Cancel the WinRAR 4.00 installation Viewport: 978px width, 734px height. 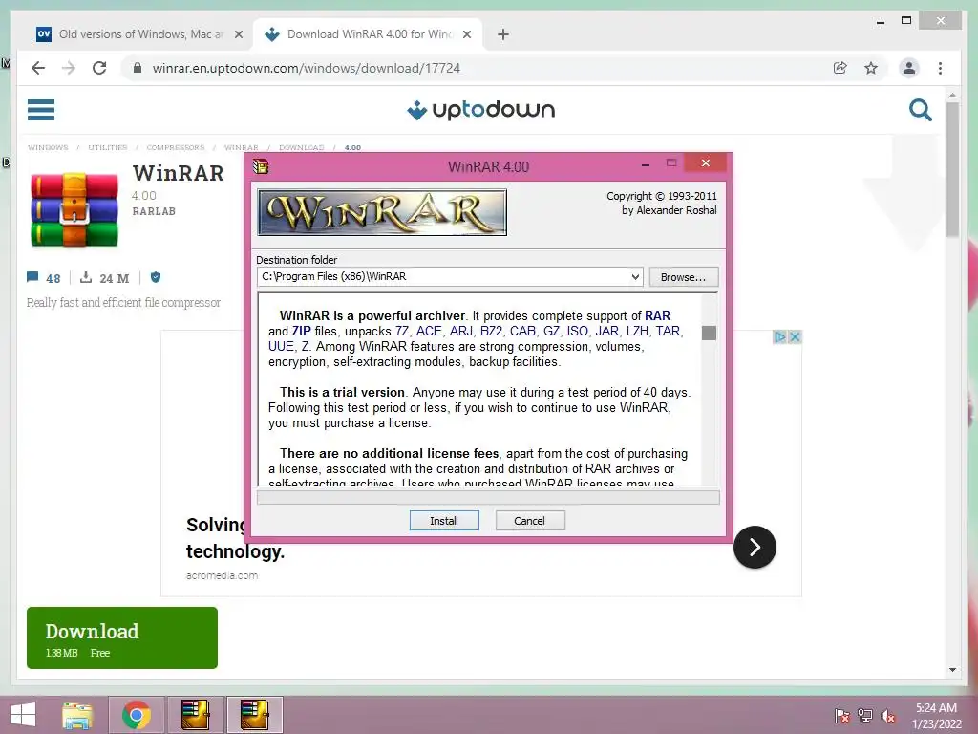(530, 521)
